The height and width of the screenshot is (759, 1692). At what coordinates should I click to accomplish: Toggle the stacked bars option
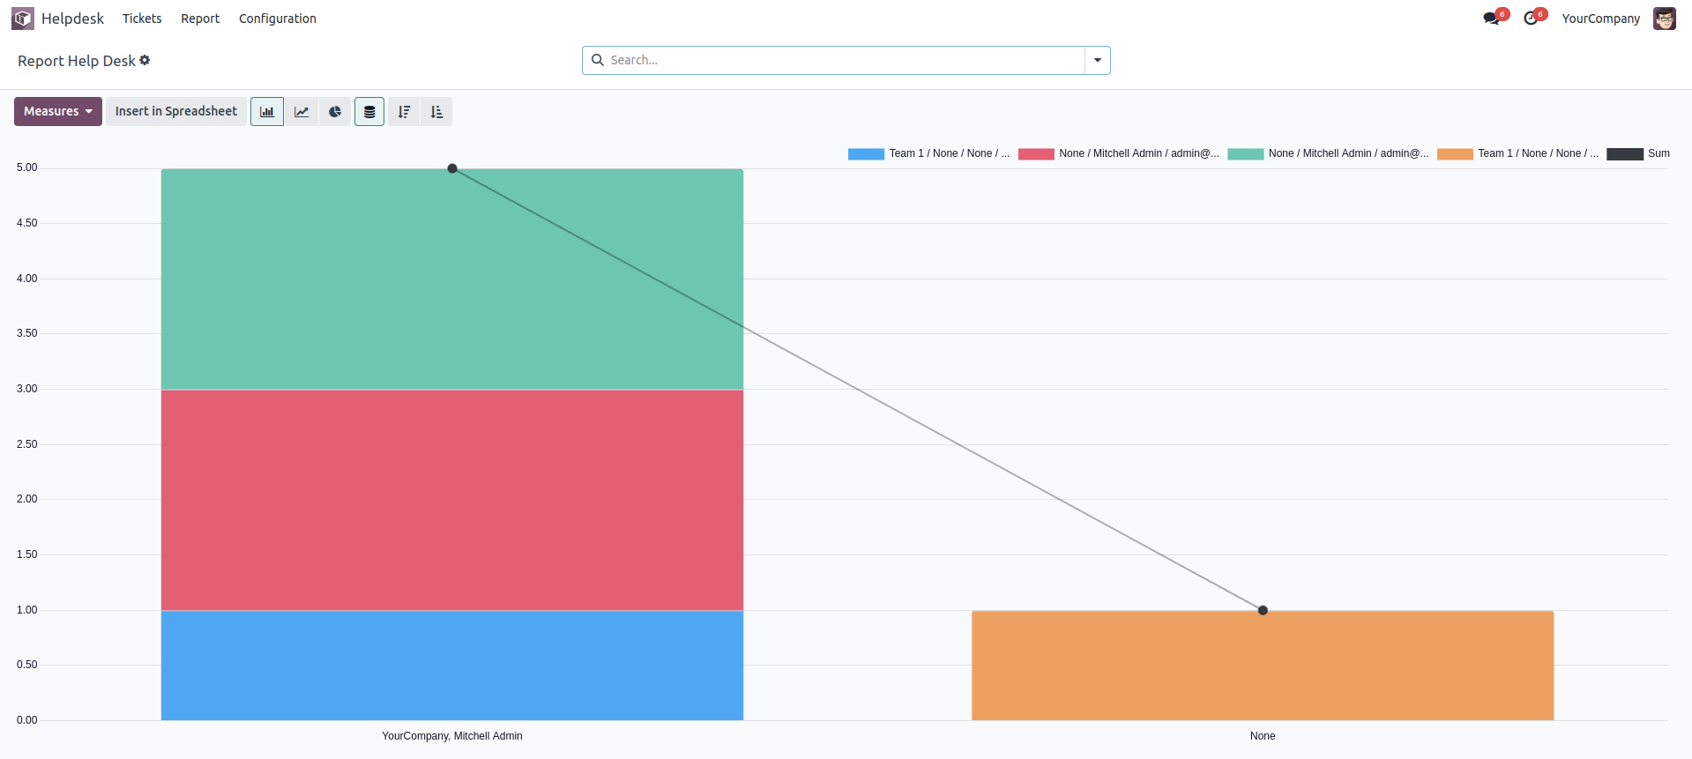point(369,112)
